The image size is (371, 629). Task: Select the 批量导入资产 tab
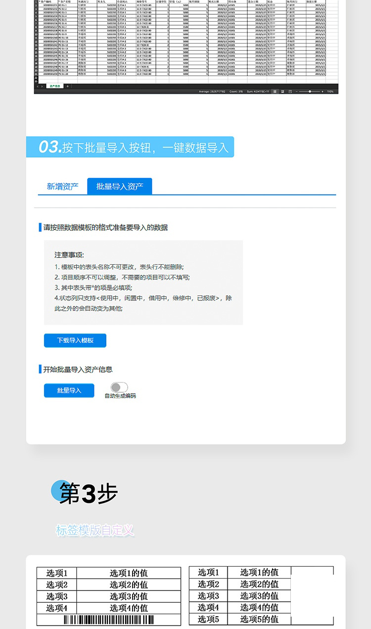[120, 186]
